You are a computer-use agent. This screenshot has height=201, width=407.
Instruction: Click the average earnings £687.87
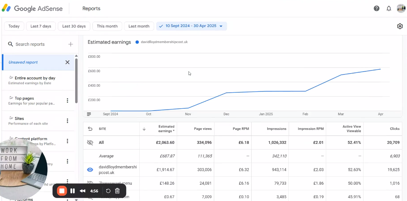pyautogui.click(x=168, y=156)
